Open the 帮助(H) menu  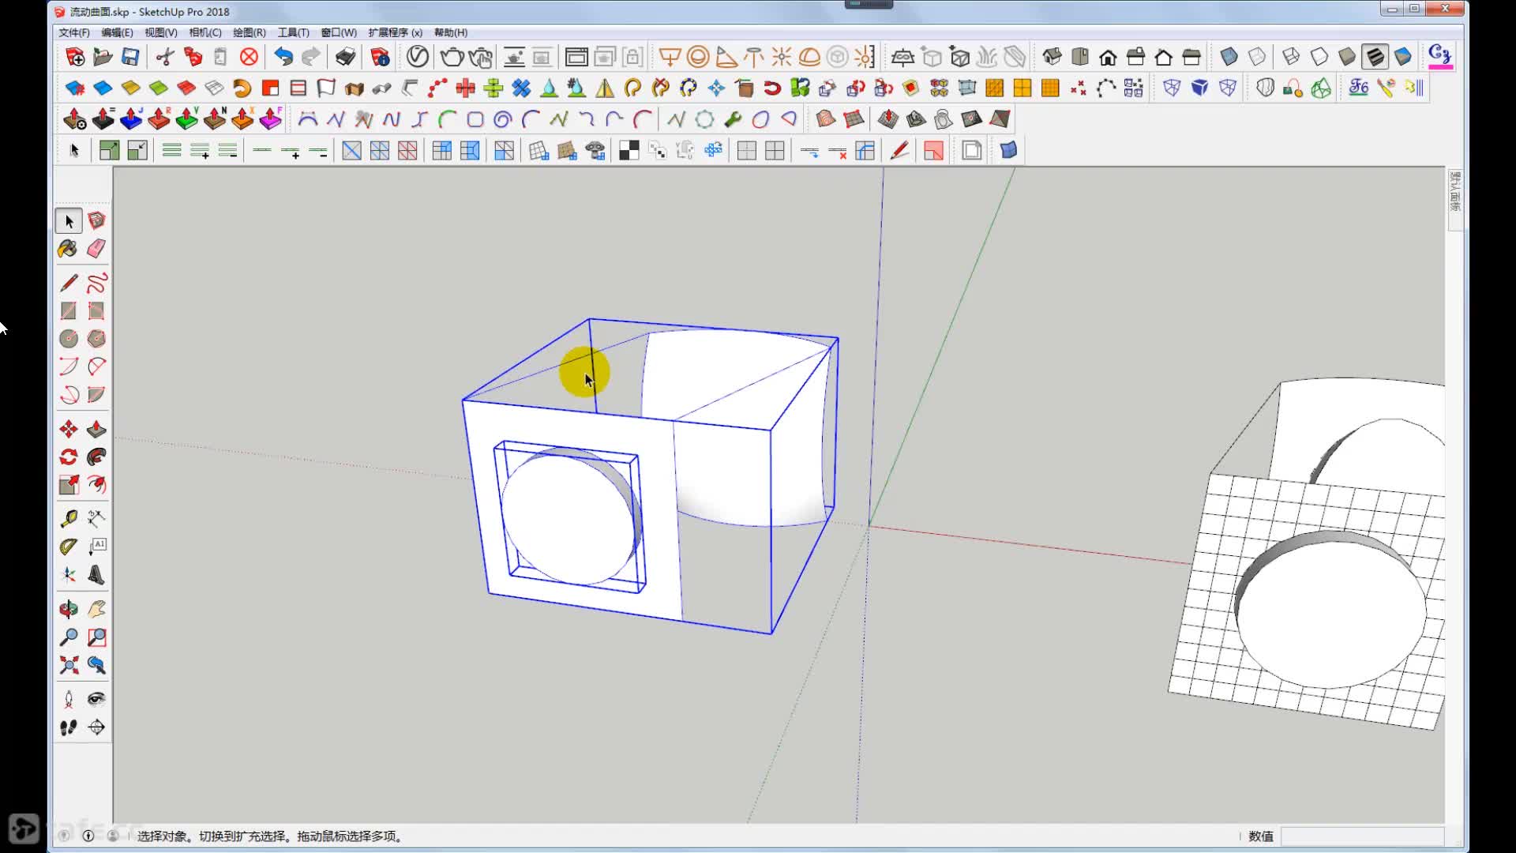pos(450,32)
